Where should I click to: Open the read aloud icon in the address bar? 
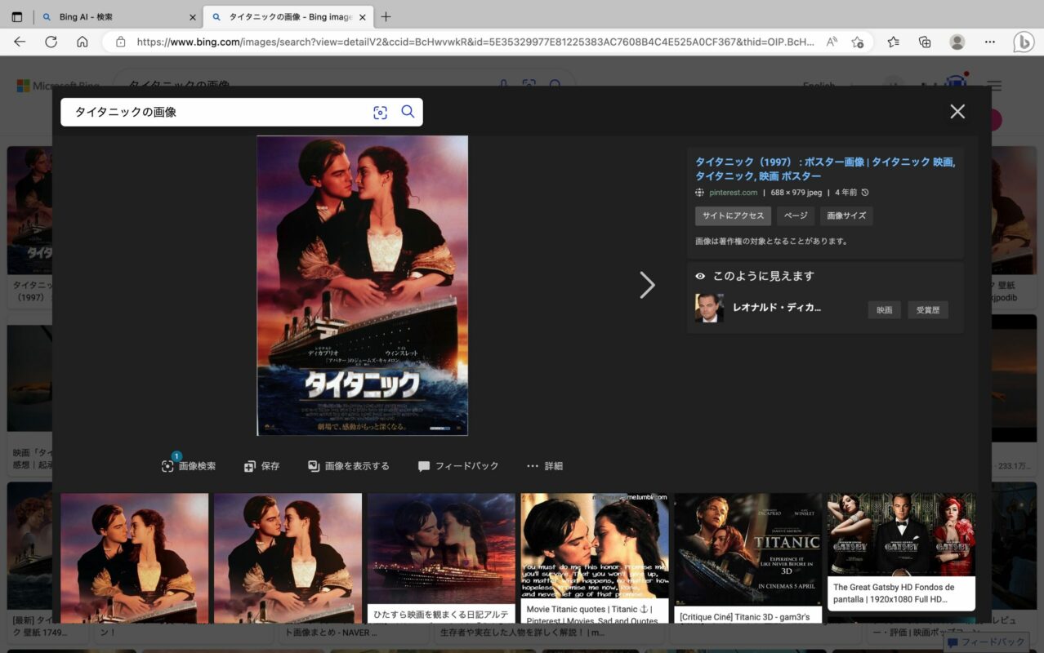tap(832, 42)
